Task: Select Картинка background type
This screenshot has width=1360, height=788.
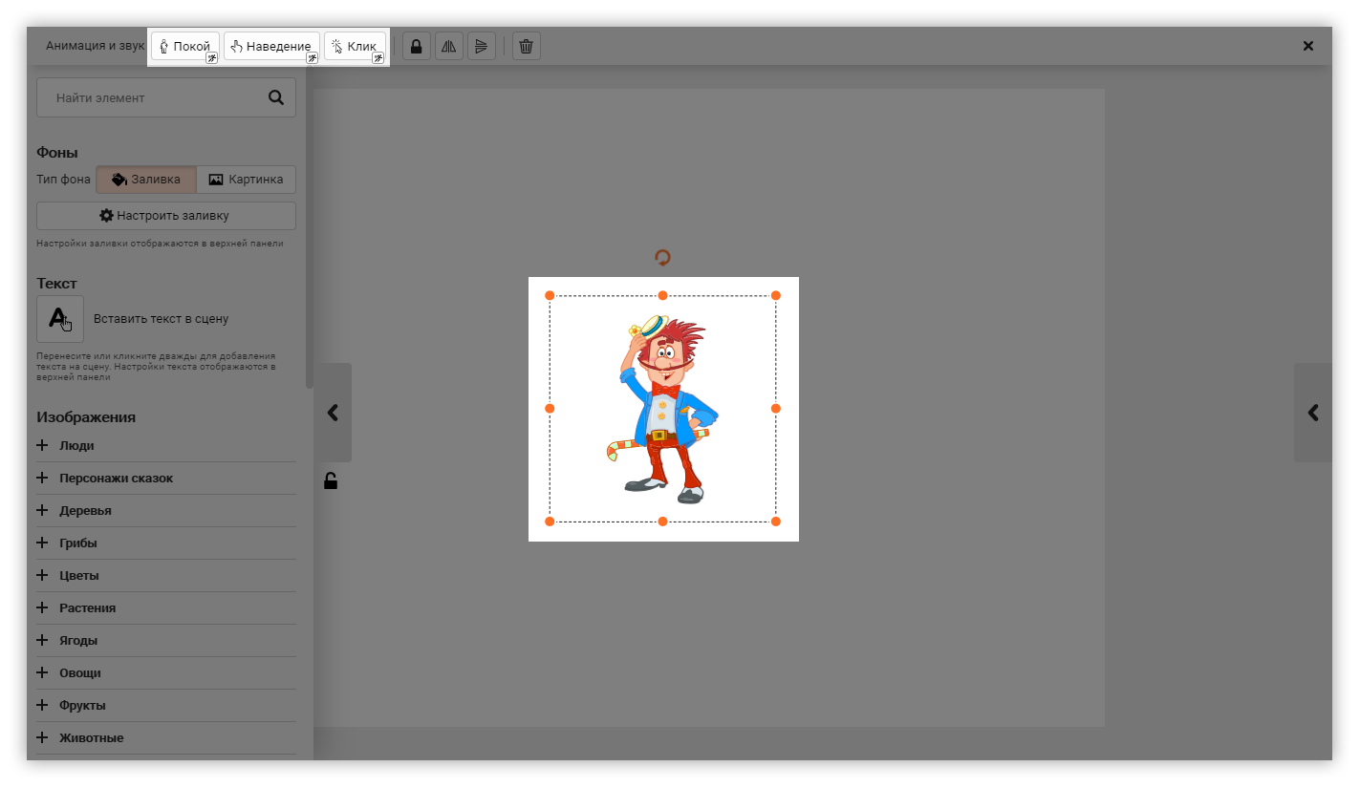Action: pyautogui.click(x=246, y=180)
